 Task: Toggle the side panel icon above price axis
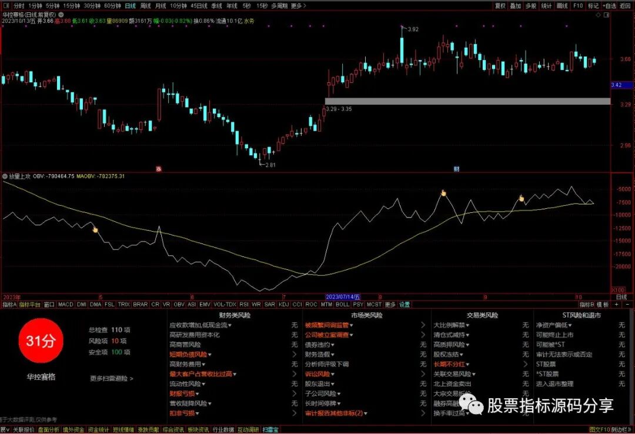606,15
